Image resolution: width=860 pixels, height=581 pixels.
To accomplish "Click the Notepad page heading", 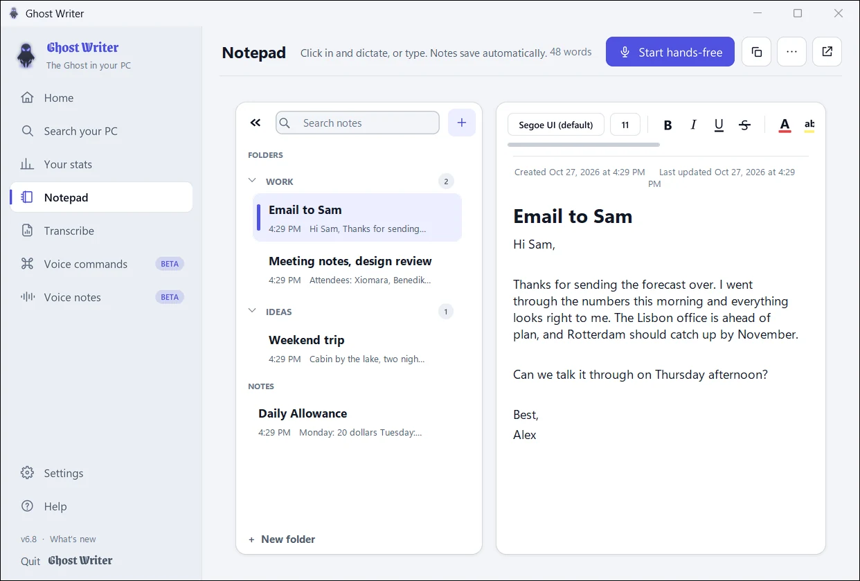I will pos(253,53).
